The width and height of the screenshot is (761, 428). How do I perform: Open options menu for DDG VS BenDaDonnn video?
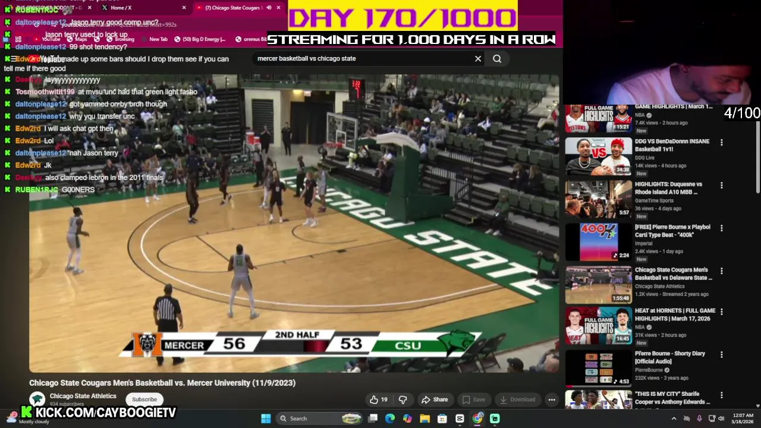[721, 143]
